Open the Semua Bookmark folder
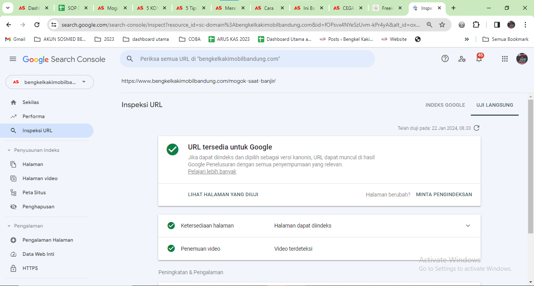The height and width of the screenshot is (286, 534). (x=505, y=39)
